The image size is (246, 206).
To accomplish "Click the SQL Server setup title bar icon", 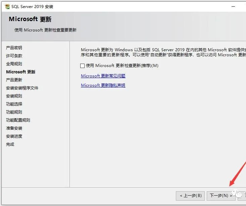I will coord(7,7).
